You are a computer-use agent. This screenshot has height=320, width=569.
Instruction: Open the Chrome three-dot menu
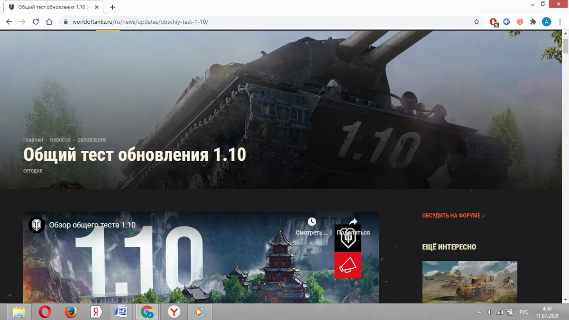(560, 22)
